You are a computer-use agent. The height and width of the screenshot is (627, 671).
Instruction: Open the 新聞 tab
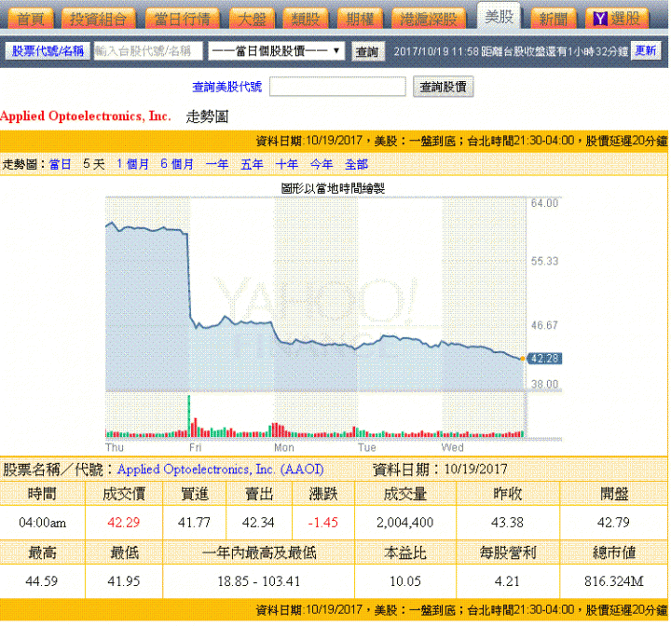(x=553, y=20)
